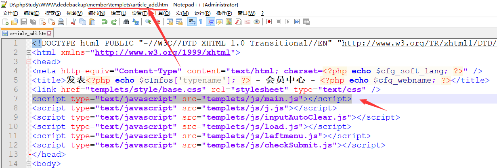Click the Open file folder icon
This screenshot has width=497, height=168.
[15, 22]
